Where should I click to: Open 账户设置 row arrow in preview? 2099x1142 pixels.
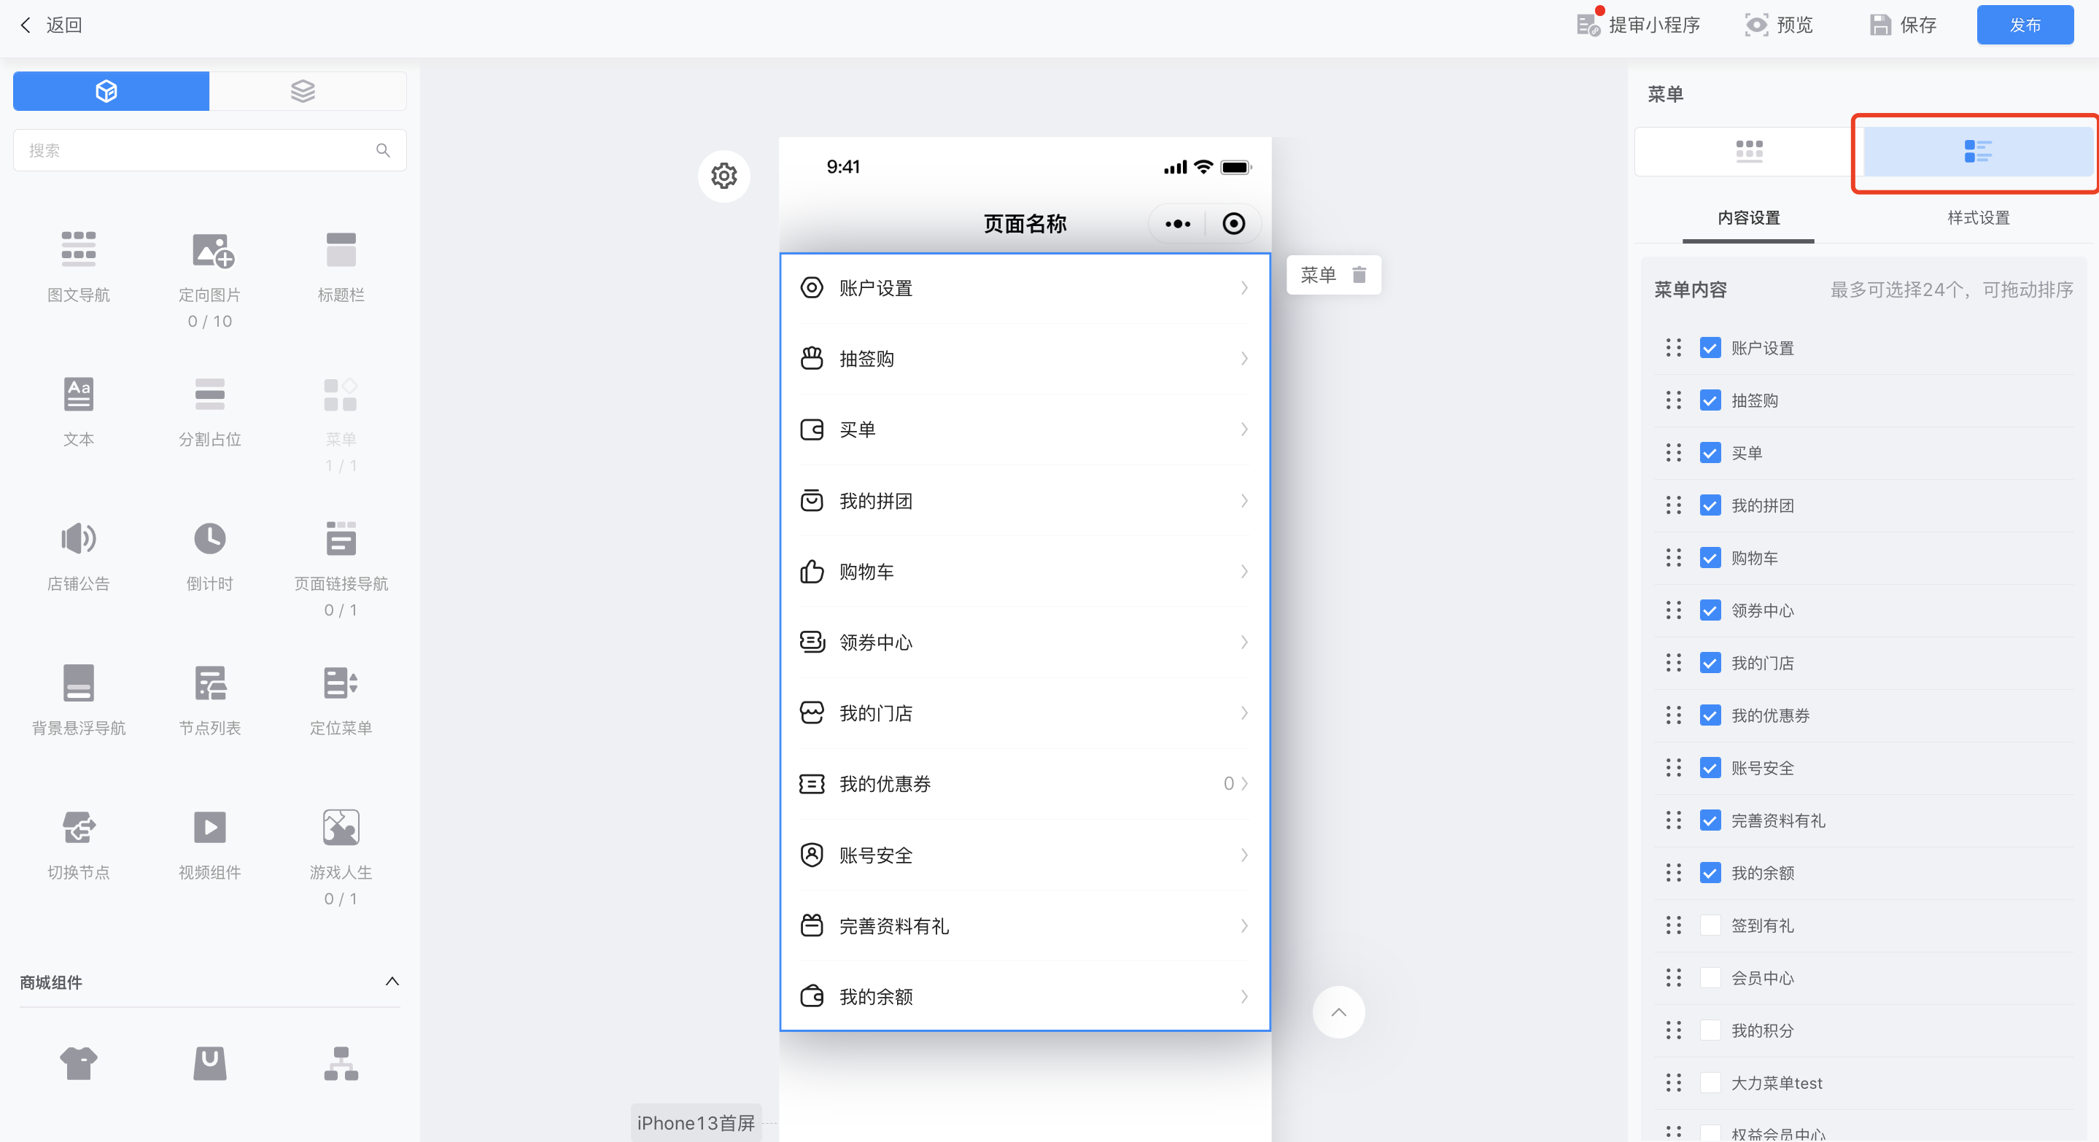click(x=1244, y=287)
